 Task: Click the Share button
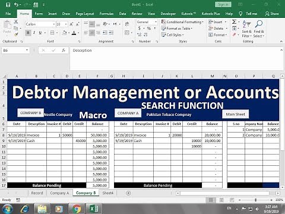coord(272,14)
